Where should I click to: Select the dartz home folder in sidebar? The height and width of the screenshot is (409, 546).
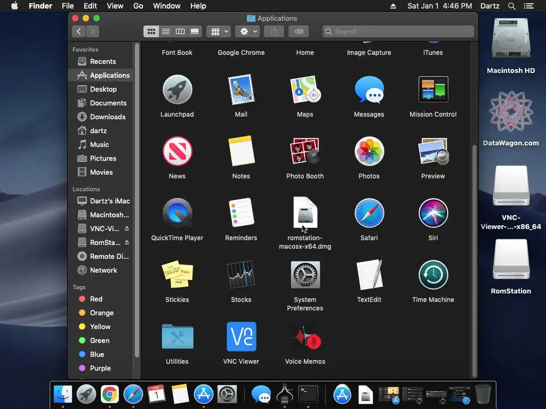point(101,131)
